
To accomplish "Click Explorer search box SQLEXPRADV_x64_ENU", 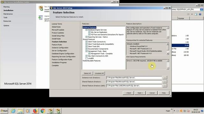I will tap(186, 9).
